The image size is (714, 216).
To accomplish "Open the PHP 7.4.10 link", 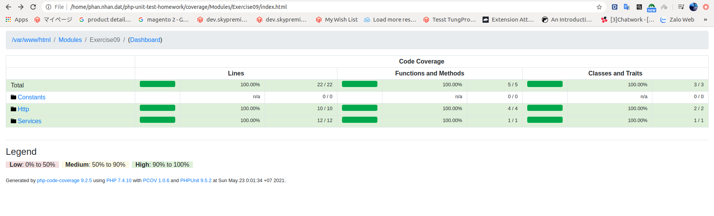I will tap(119, 181).
